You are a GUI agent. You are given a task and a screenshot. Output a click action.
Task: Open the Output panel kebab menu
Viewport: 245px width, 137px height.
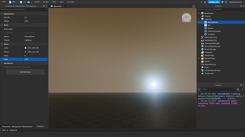point(243,89)
